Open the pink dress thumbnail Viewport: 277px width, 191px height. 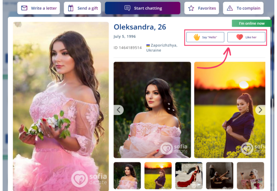pos(127,175)
